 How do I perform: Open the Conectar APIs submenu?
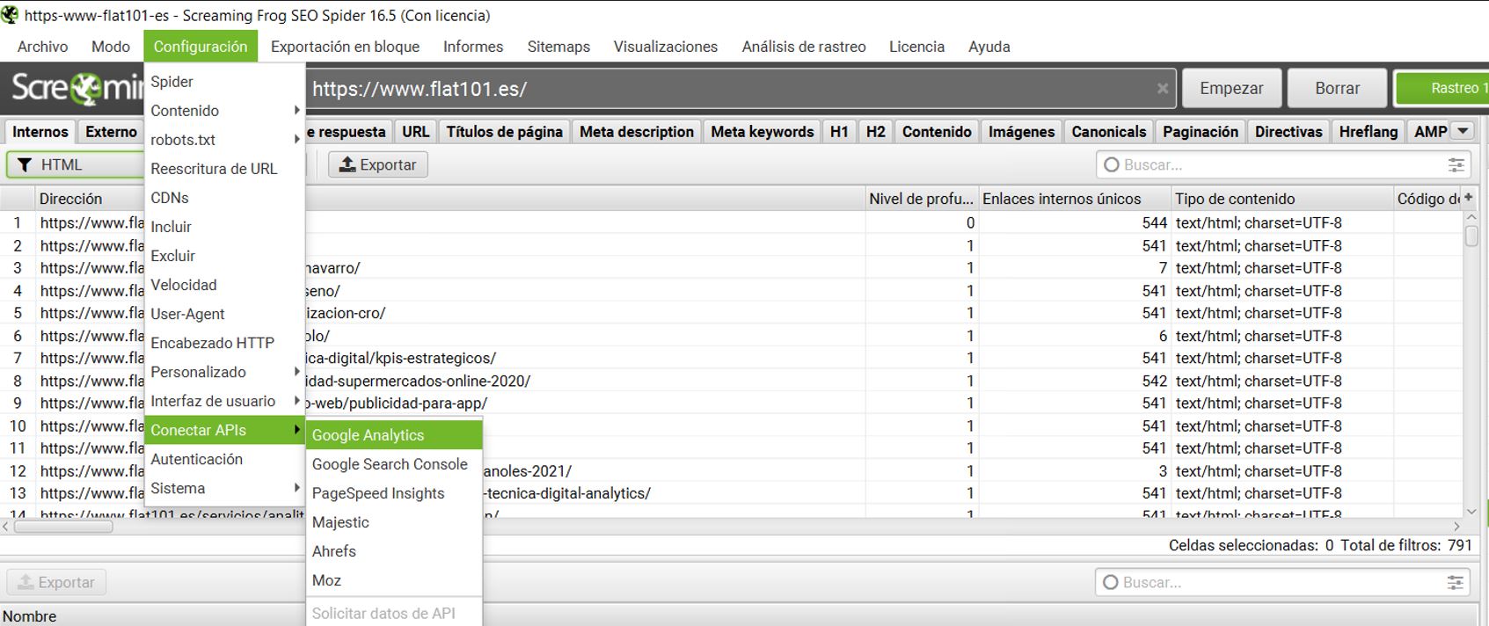click(x=225, y=430)
